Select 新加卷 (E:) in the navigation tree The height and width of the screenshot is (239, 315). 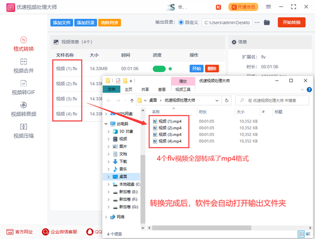[x=129, y=192]
